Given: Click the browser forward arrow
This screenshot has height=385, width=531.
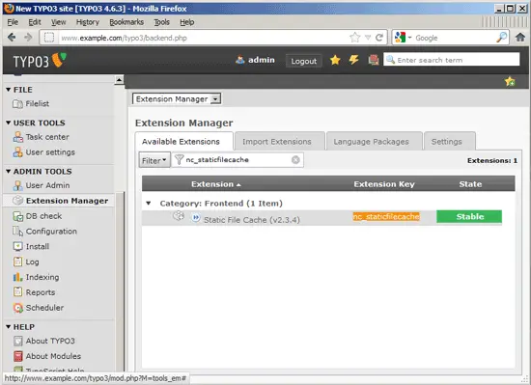Looking at the screenshot, I should [x=28, y=38].
